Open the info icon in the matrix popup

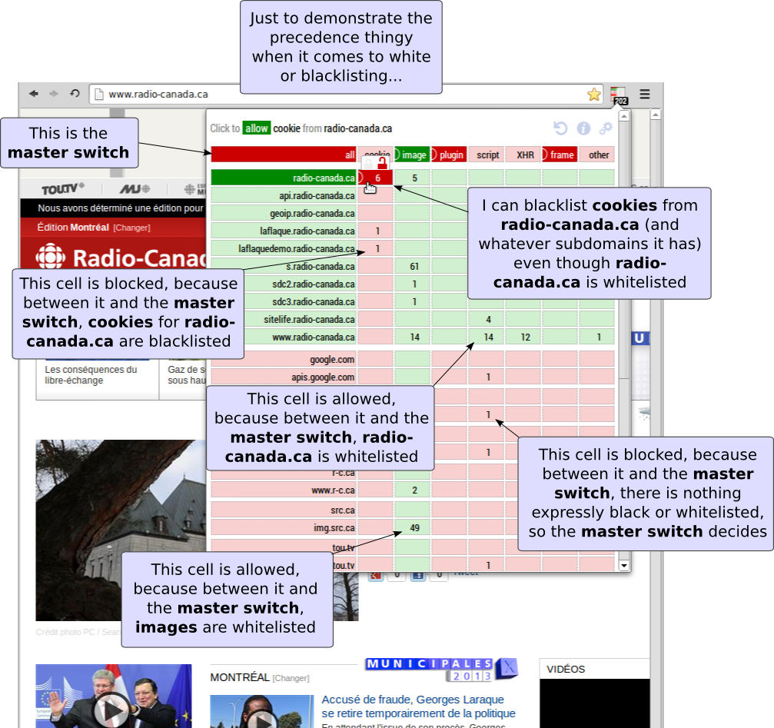pyautogui.click(x=583, y=128)
